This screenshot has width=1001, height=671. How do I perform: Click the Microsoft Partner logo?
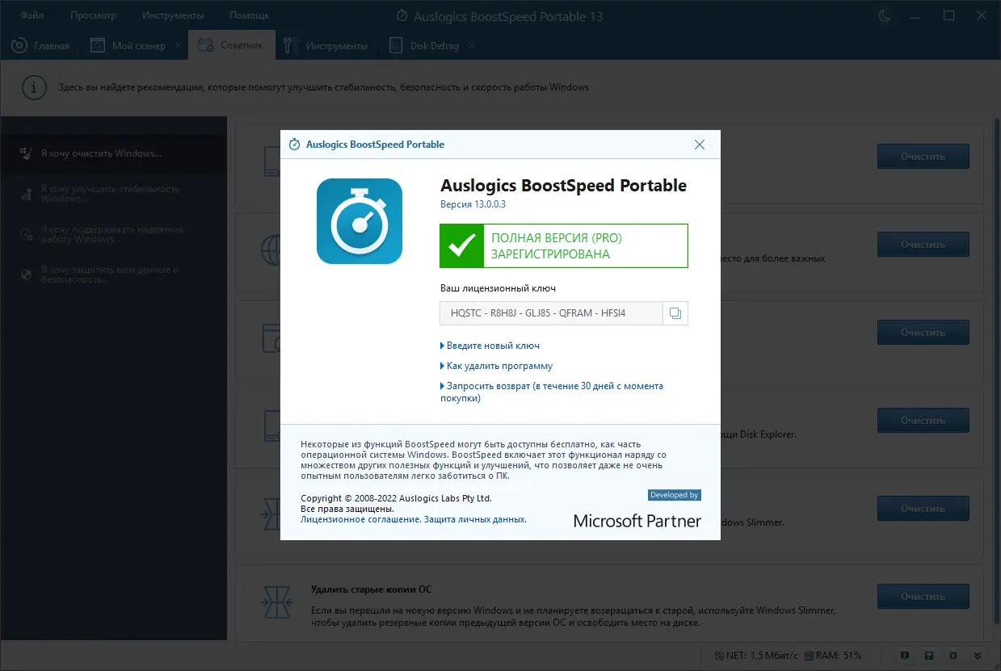(637, 521)
